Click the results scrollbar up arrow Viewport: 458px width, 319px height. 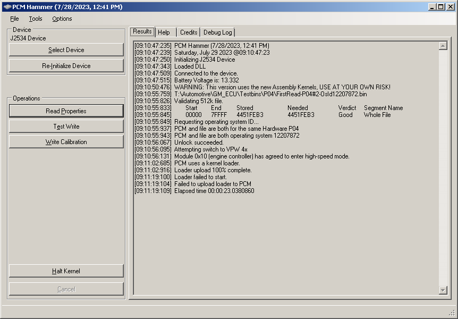[x=443, y=46]
